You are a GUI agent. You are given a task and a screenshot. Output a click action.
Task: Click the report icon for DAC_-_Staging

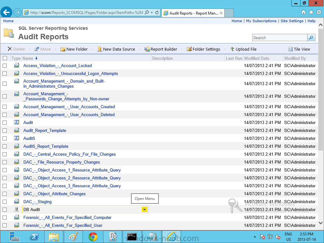point(16,201)
